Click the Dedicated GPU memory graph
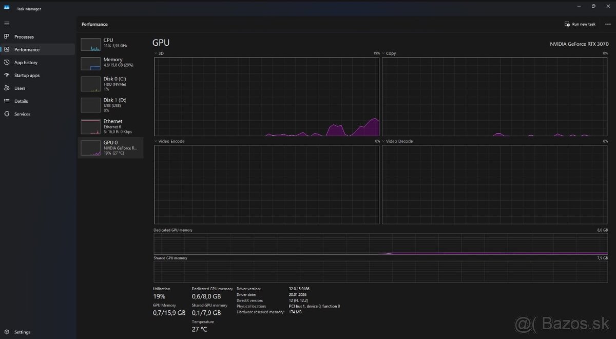The image size is (616, 339). pos(380,243)
